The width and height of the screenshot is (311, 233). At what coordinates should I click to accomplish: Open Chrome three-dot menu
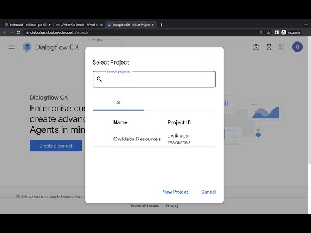306,32
